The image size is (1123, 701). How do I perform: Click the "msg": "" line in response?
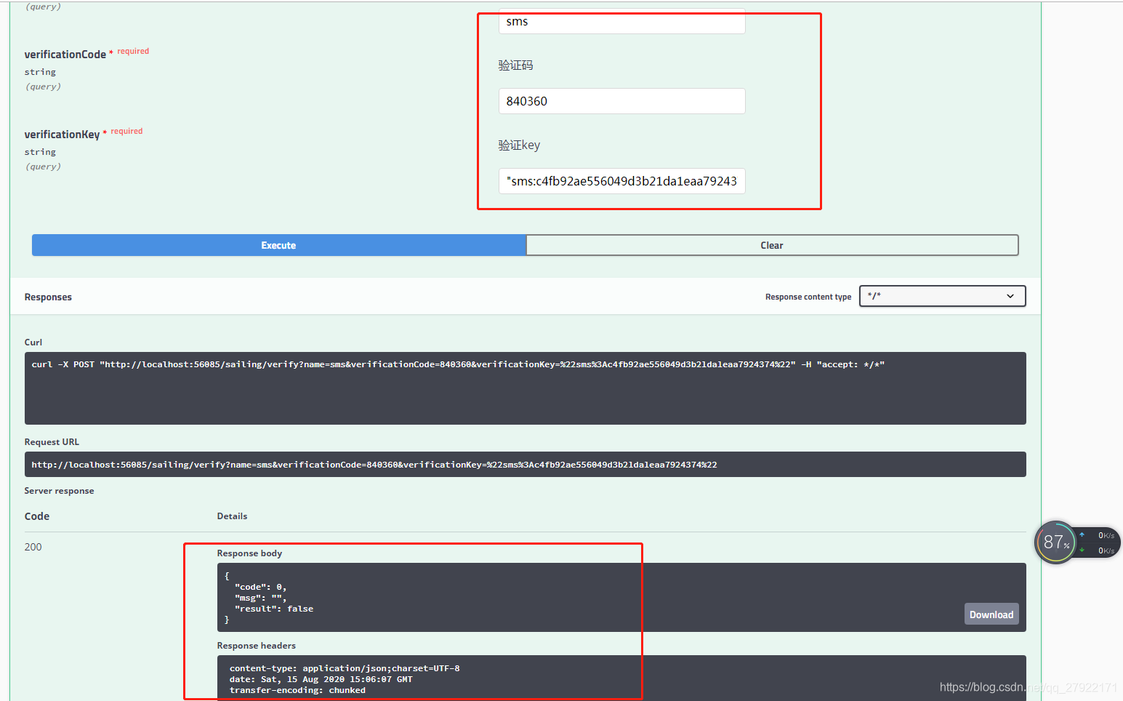click(260, 598)
